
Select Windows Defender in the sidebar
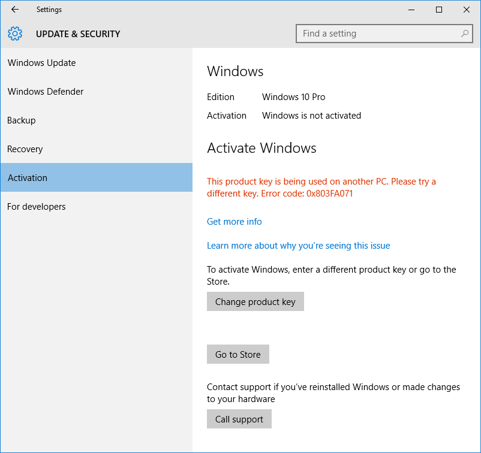pos(97,91)
